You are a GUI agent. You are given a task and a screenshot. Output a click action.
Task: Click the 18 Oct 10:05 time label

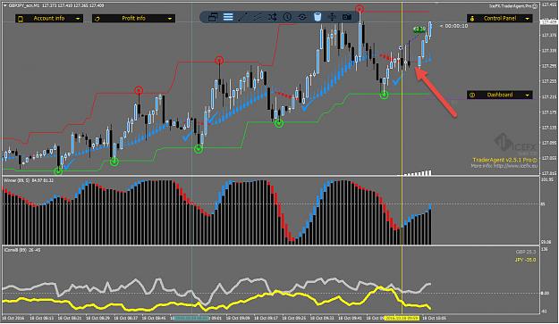click(434, 318)
